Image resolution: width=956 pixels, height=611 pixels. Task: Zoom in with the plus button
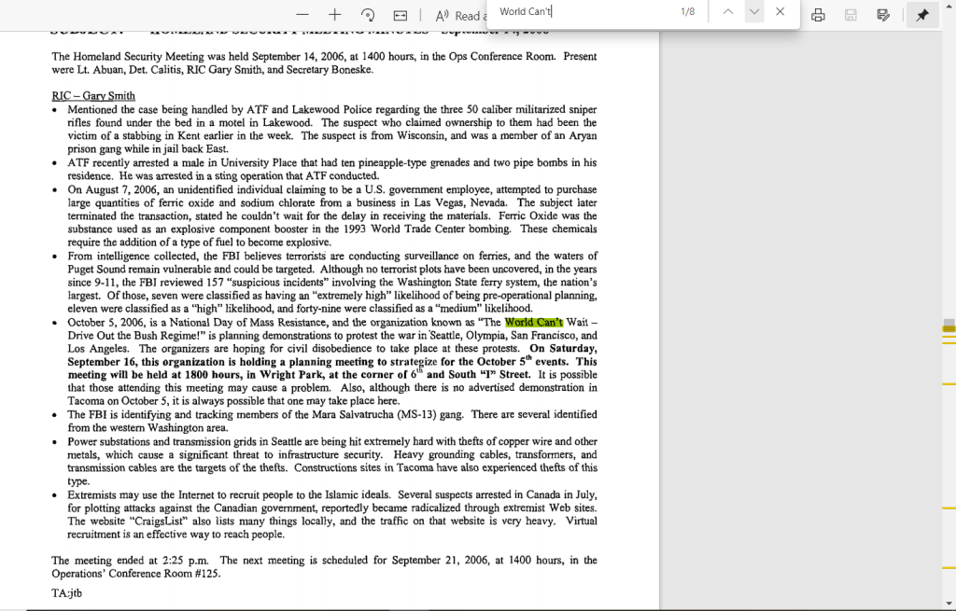tap(335, 15)
